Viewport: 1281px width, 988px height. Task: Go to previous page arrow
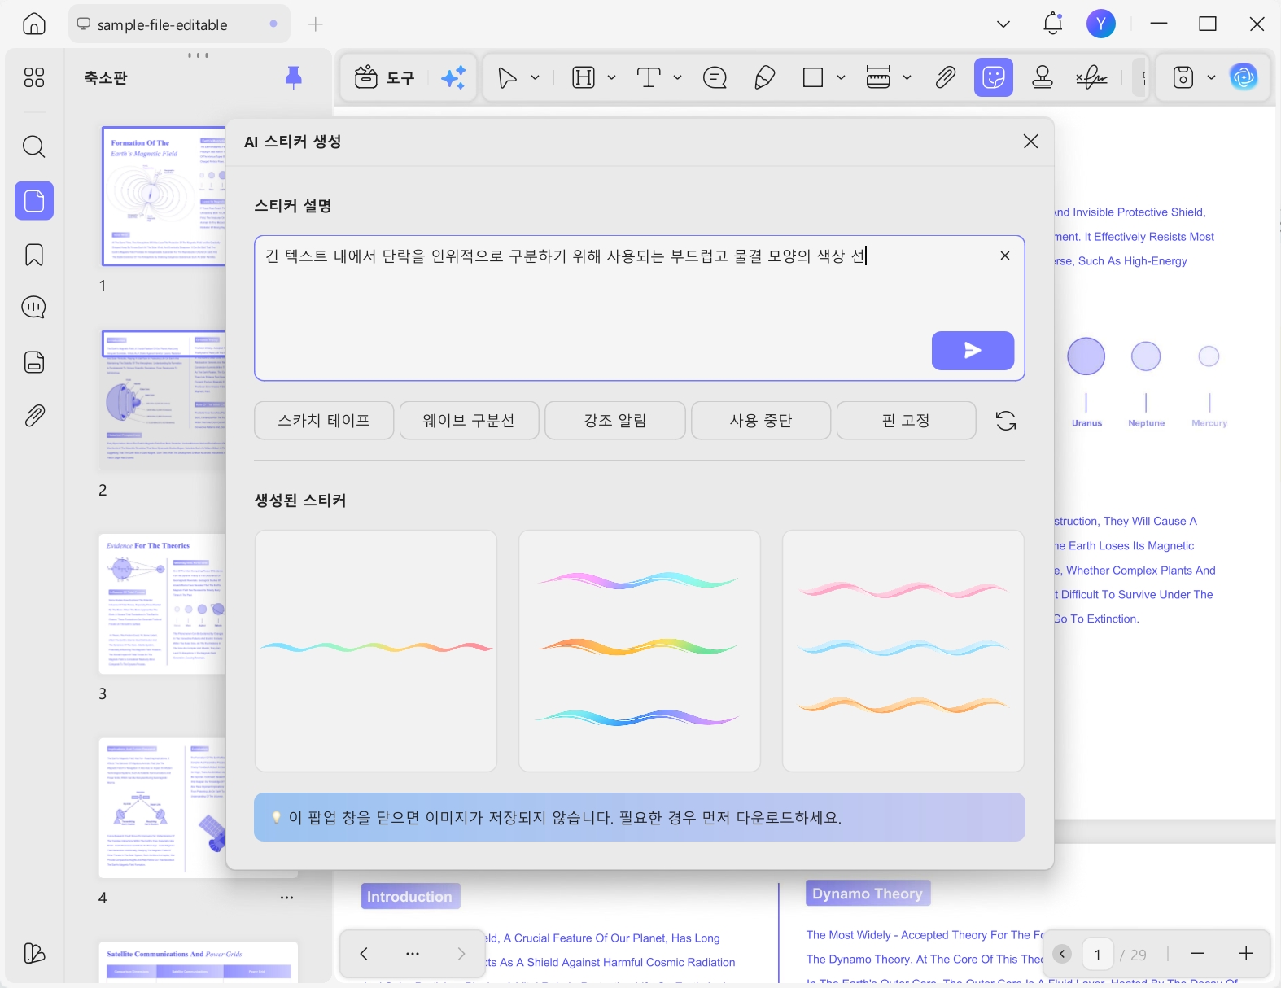click(x=364, y=954)
